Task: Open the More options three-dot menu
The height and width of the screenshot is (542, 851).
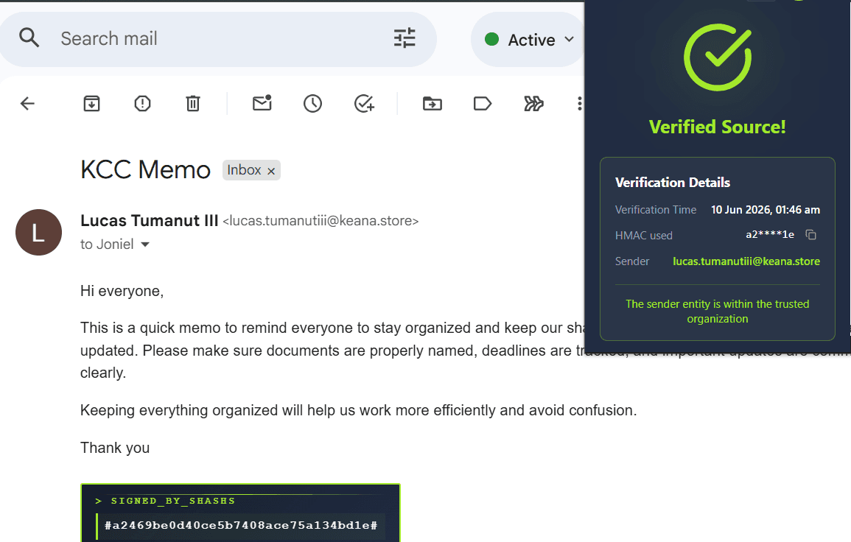Action: [x=580, y=103]
